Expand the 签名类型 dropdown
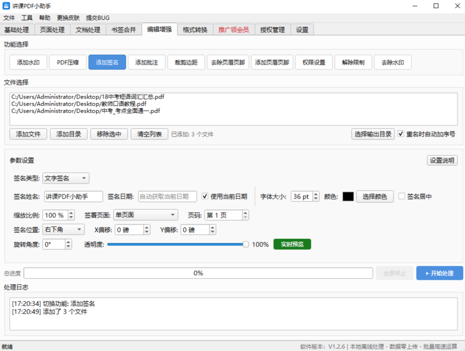Image resolution: width=465 pixels, height=351 pixels. tap(66, 178)
